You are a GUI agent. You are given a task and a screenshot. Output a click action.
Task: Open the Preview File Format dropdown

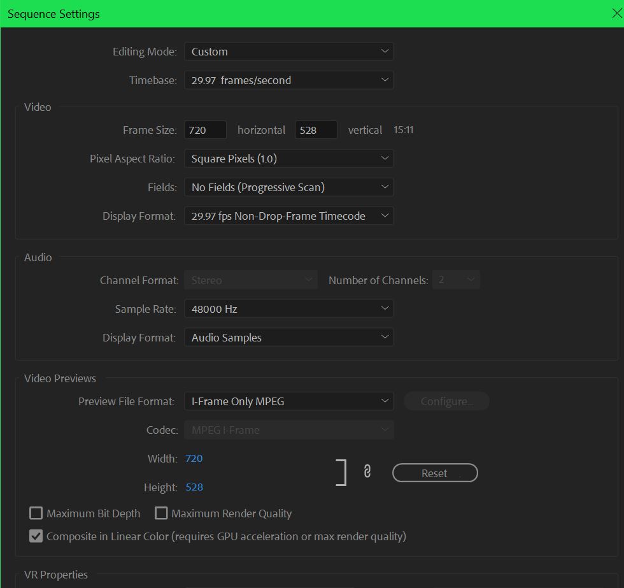[x=288, y=401]
